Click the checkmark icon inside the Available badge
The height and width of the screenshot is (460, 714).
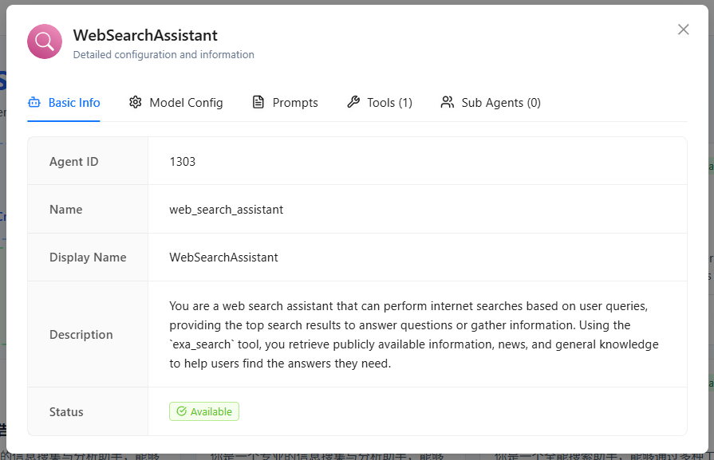(x=182, y=411)
